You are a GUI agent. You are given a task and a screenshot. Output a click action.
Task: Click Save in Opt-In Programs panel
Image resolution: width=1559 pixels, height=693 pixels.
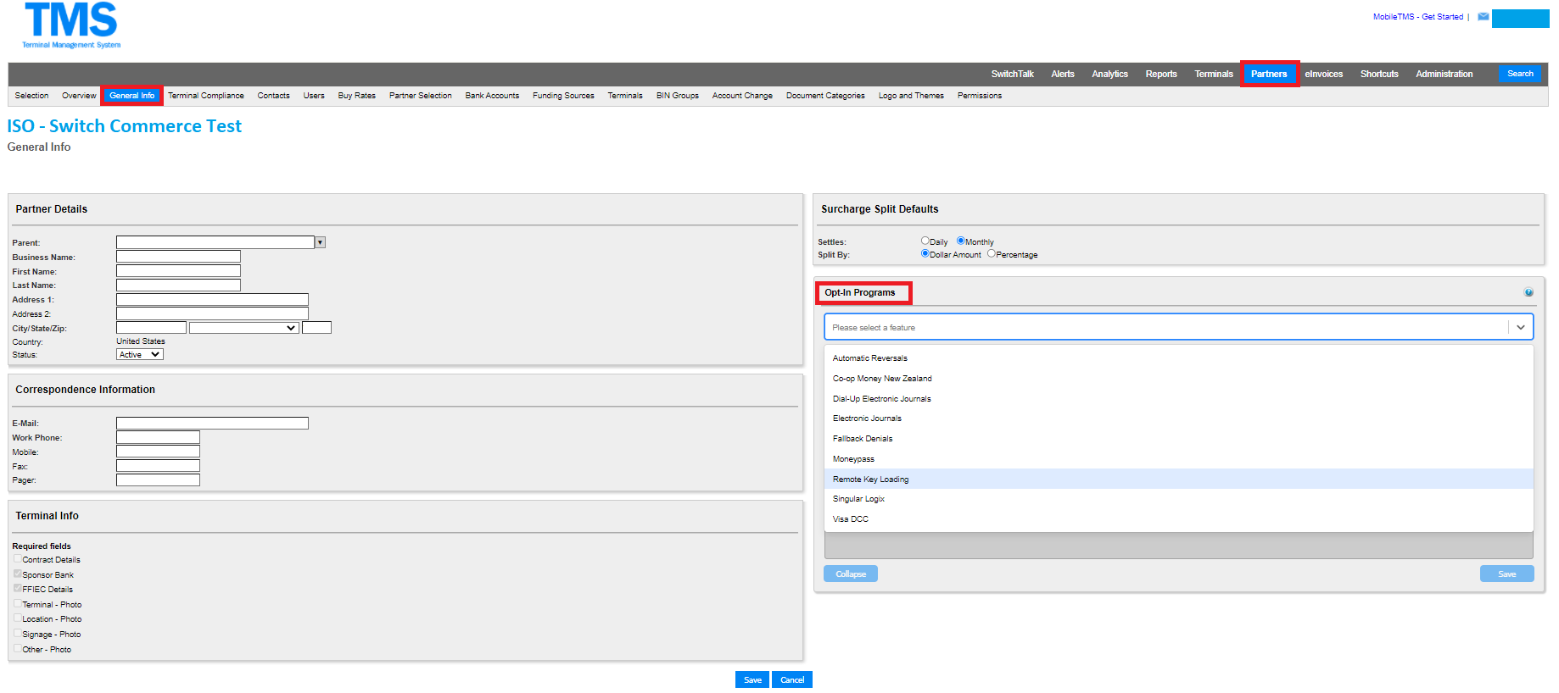[x=1507, y=574]
